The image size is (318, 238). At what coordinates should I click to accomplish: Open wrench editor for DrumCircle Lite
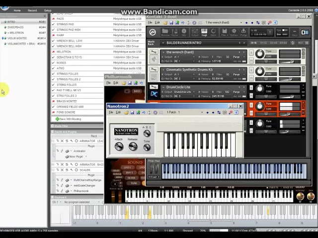(x=154, y=87)
